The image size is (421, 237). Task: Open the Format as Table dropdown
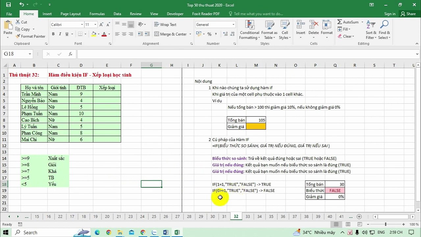click(269, 30)
